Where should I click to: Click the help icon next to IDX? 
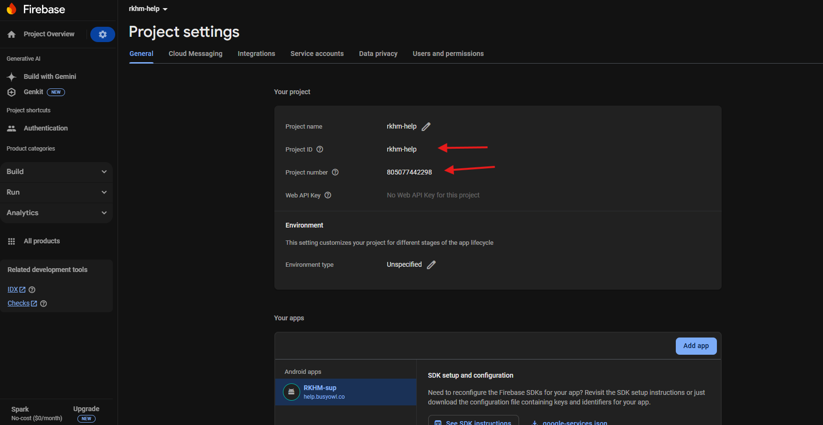(x=32, y=290)
